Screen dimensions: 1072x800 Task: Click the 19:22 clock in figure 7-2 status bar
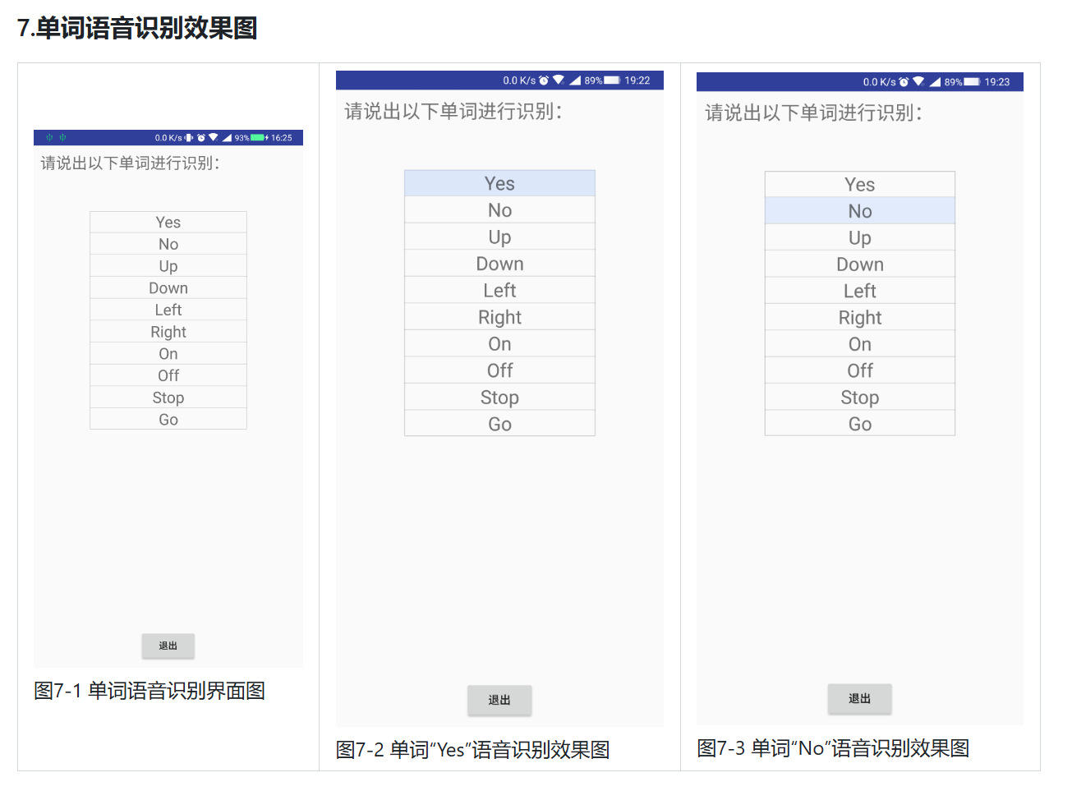coord(637,80)
